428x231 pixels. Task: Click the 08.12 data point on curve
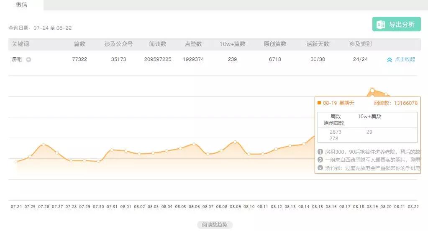point(276,149)
